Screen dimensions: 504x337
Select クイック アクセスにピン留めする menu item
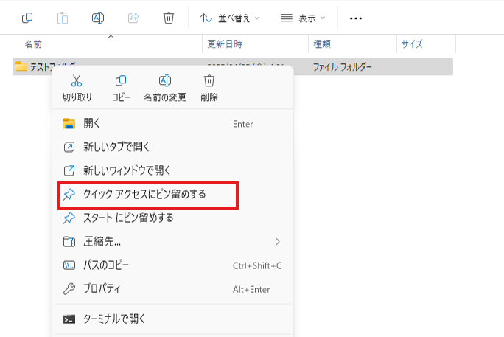(x=144, y=195)
